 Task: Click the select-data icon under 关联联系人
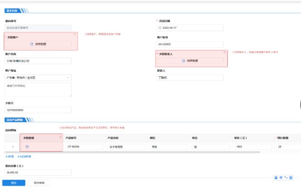tap(184, 60)
